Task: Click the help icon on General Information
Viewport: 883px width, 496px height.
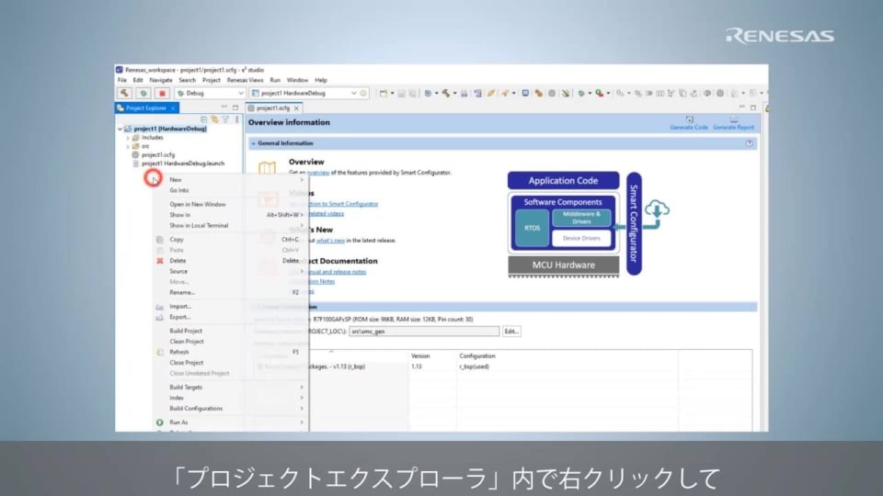Action: [x=749, y=143]
